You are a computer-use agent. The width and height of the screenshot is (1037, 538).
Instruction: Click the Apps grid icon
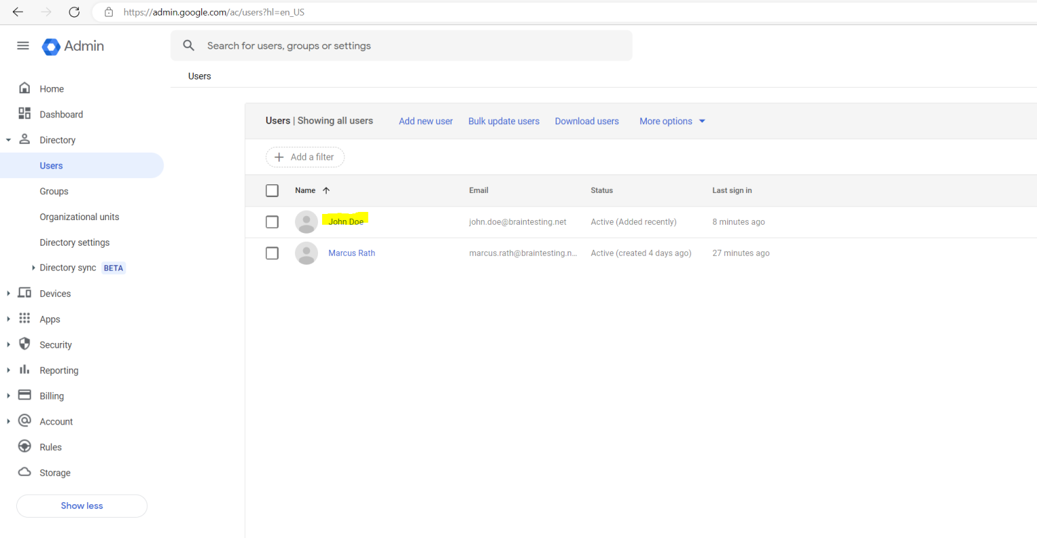click(24, 319)
